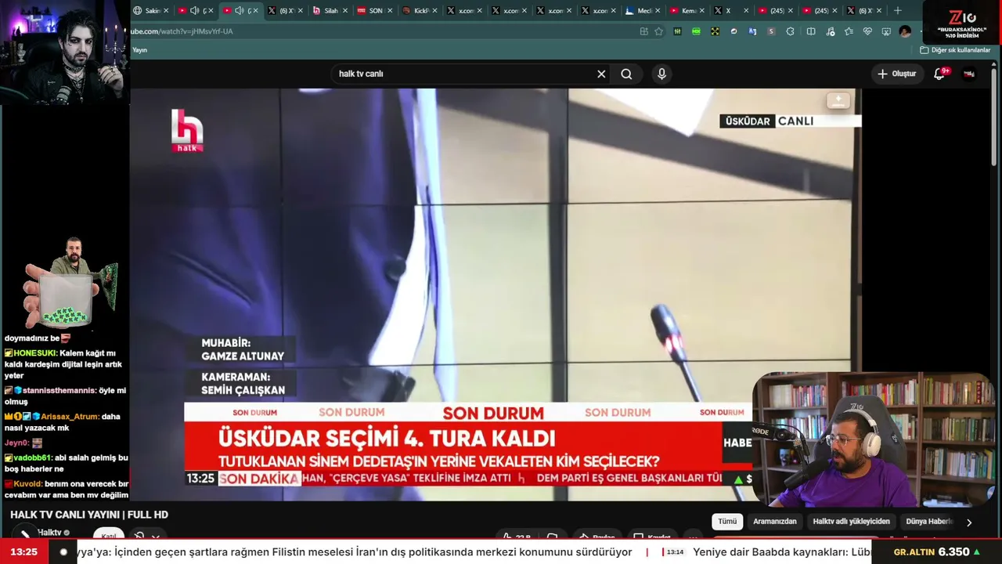Click the heart-pulse browser toolbar icon
The height and width of the screenshot is (564, 1002).
point(867,31)
